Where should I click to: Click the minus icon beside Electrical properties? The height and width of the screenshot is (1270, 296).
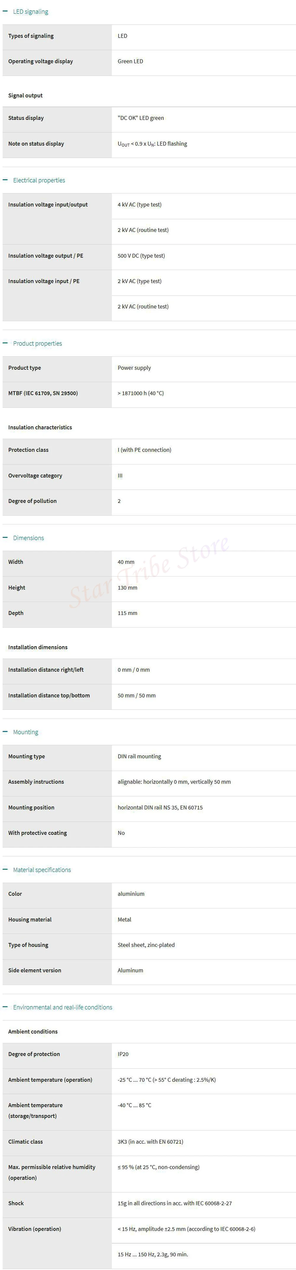click(x=5, y=180)
